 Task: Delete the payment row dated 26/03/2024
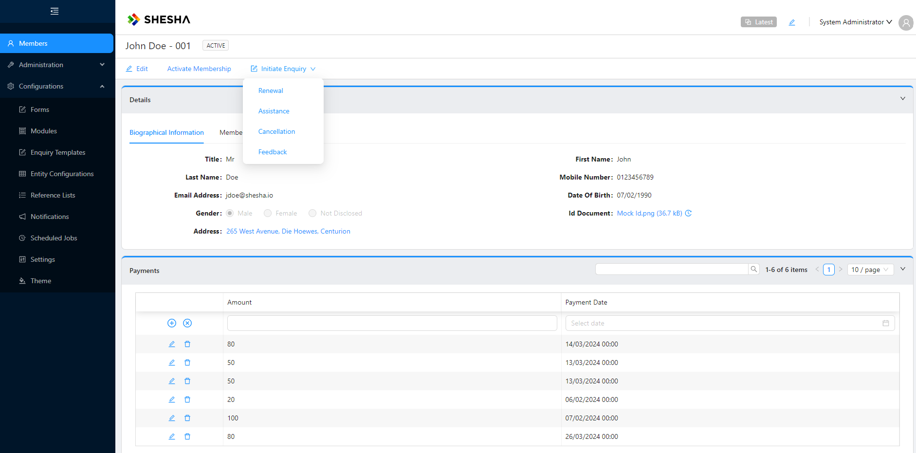tap(187, 436)
